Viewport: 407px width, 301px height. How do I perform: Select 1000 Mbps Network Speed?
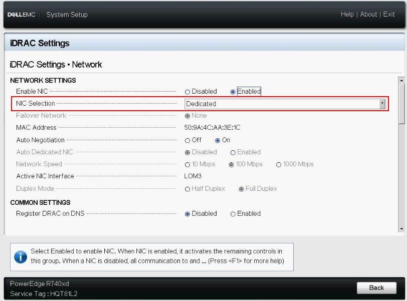click(279, 164)
